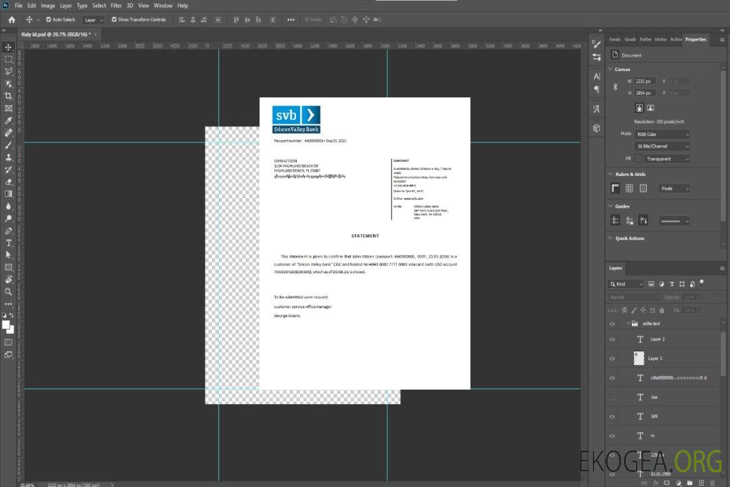Click the Create new group folder icon
The image size is (730, 487).
689,483
